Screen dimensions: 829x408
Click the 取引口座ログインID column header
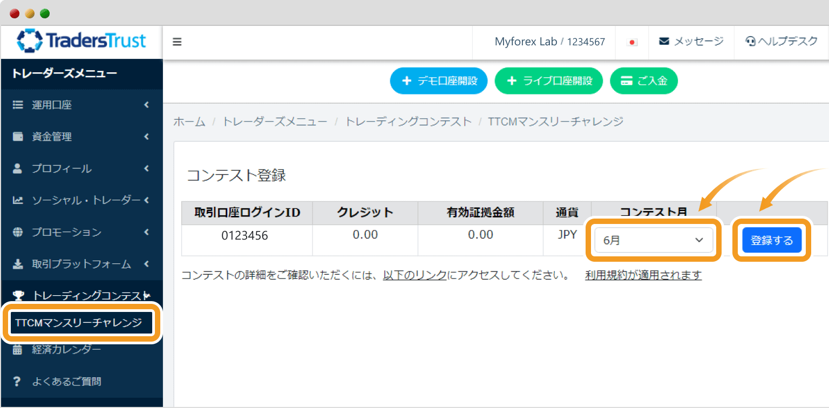247,213
